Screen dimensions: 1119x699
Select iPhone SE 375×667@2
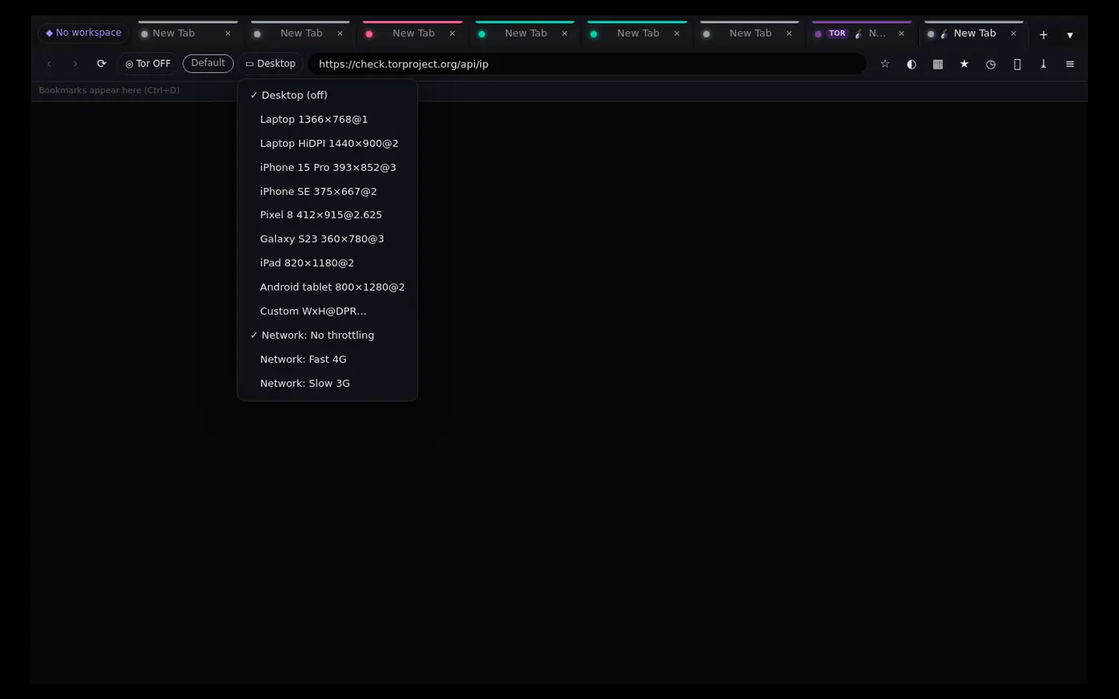328,191
